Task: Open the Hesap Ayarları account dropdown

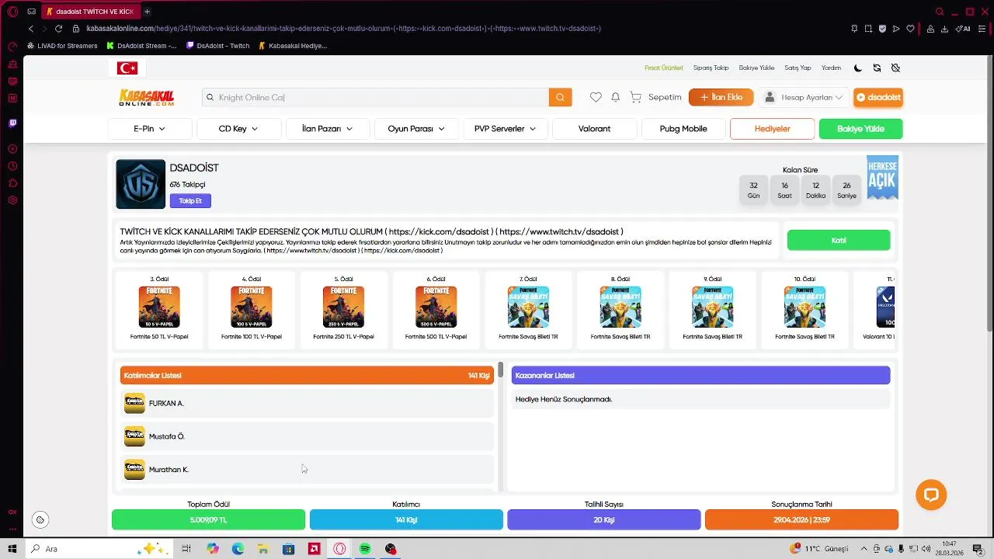Action: pos(804,97)
